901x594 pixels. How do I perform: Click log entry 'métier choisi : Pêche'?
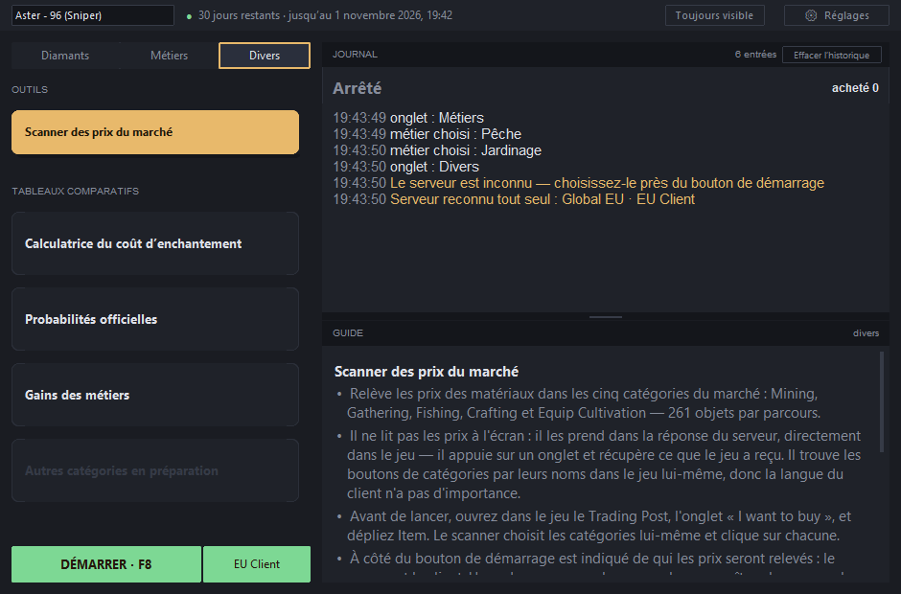pos(427,134)
